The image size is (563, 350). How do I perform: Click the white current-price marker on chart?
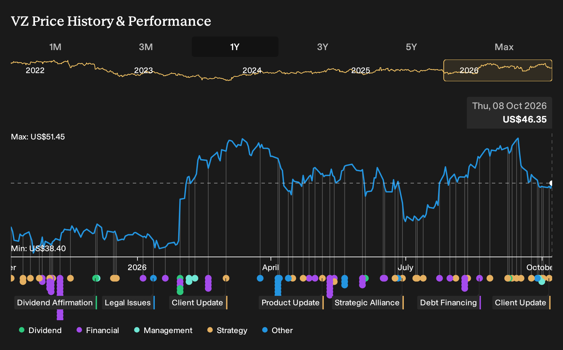click(x=551, y=183)
